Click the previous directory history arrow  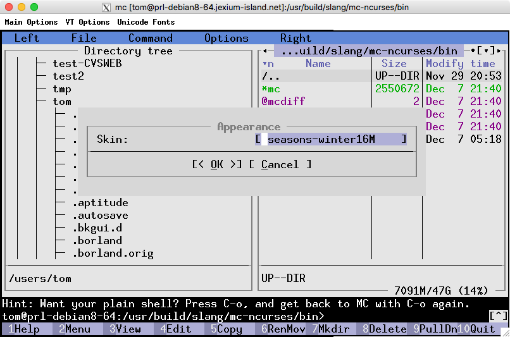coord(264,51)
